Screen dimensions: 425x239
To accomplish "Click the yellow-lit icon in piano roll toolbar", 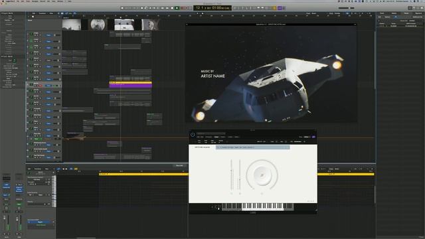I will tap(76, 169).
